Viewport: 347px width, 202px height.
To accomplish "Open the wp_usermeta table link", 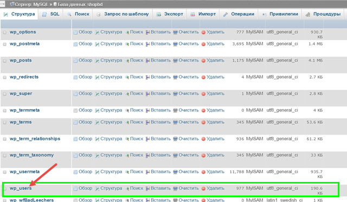I will 24,172.
